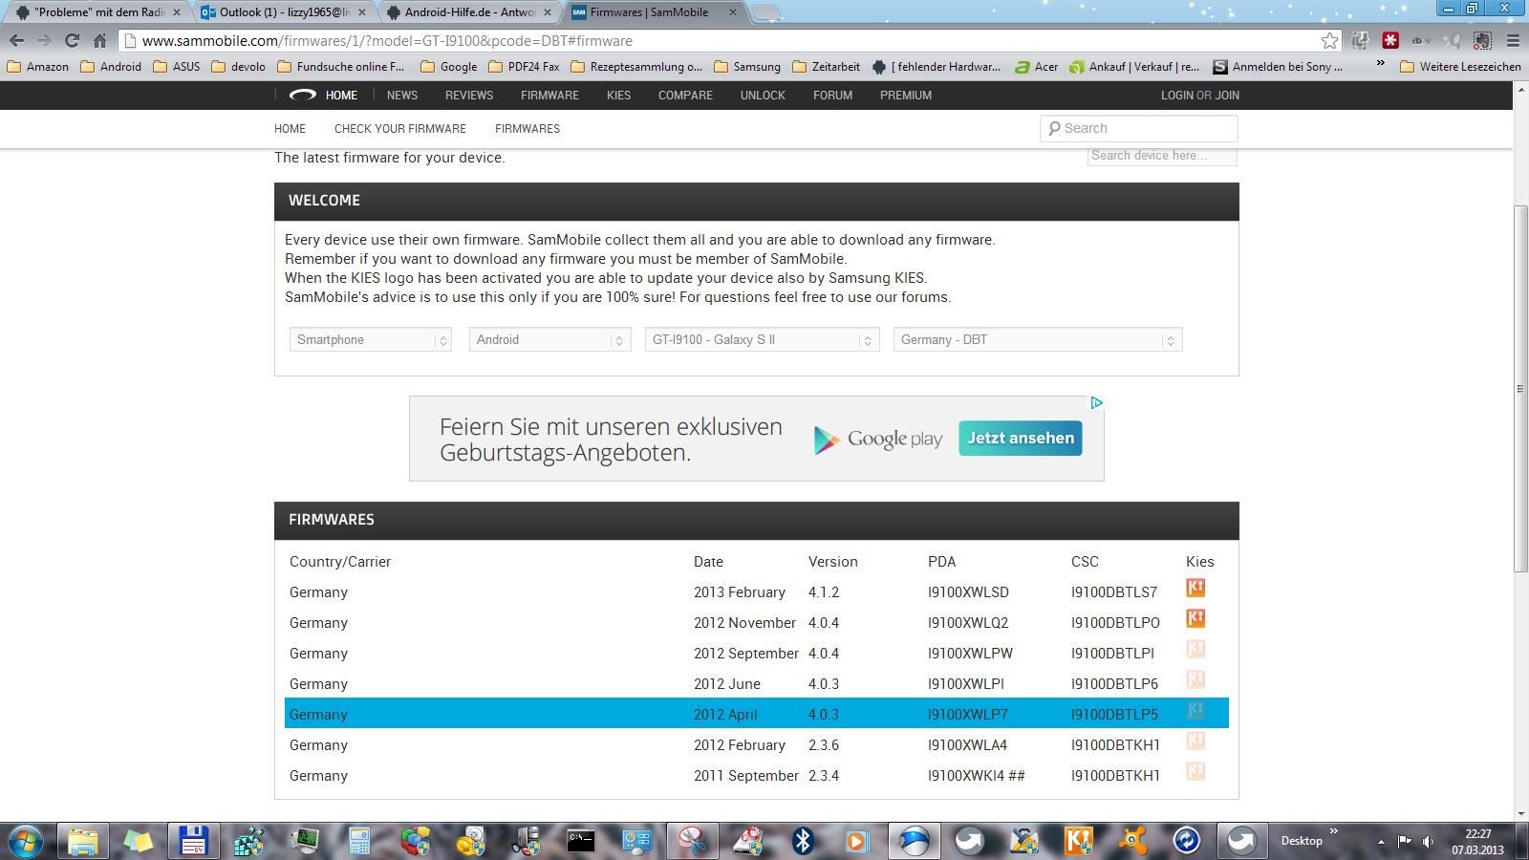
Task: Go to the browser home page icon
Action: click(x=99, y=40)
